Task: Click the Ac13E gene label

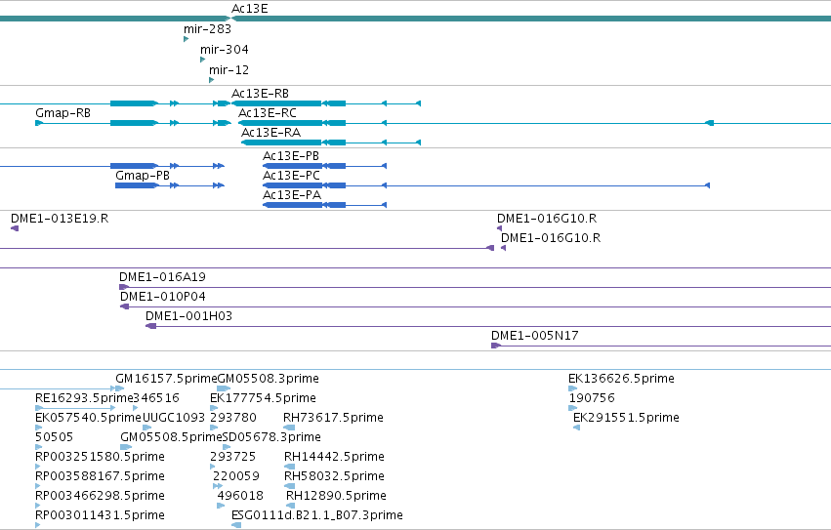Action: pyautogui.click(x=250, y=9)
